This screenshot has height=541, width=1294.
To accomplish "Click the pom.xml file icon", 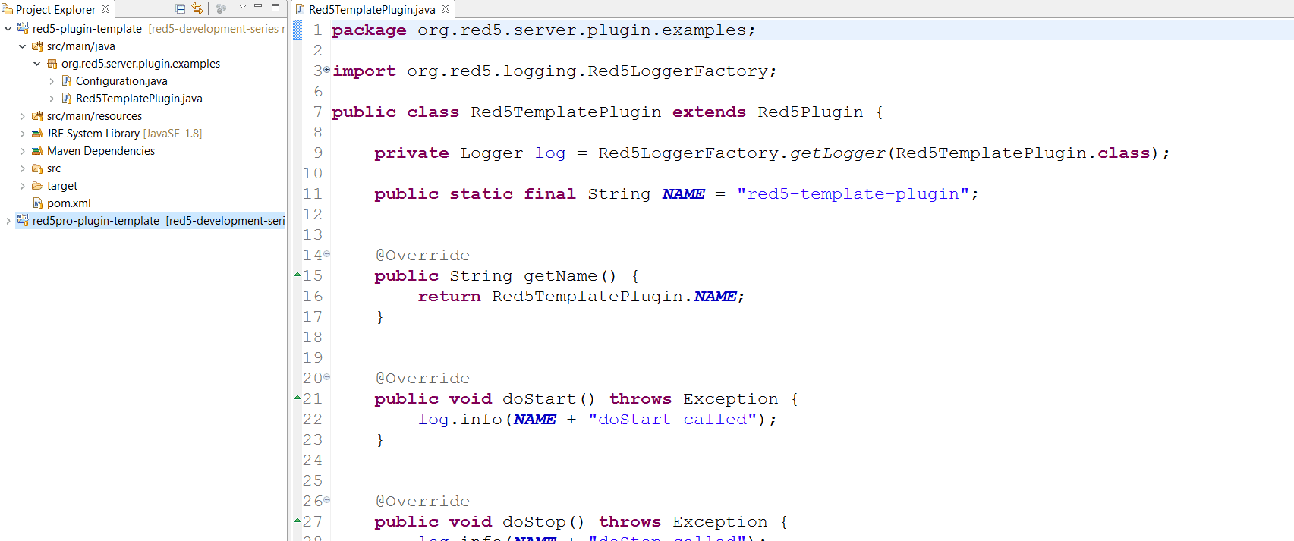I will [x=38, y=203].
